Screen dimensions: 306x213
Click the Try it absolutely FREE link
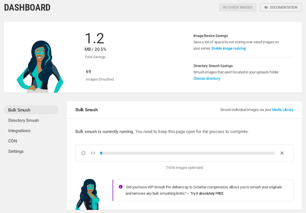click(x=207, y=194)
